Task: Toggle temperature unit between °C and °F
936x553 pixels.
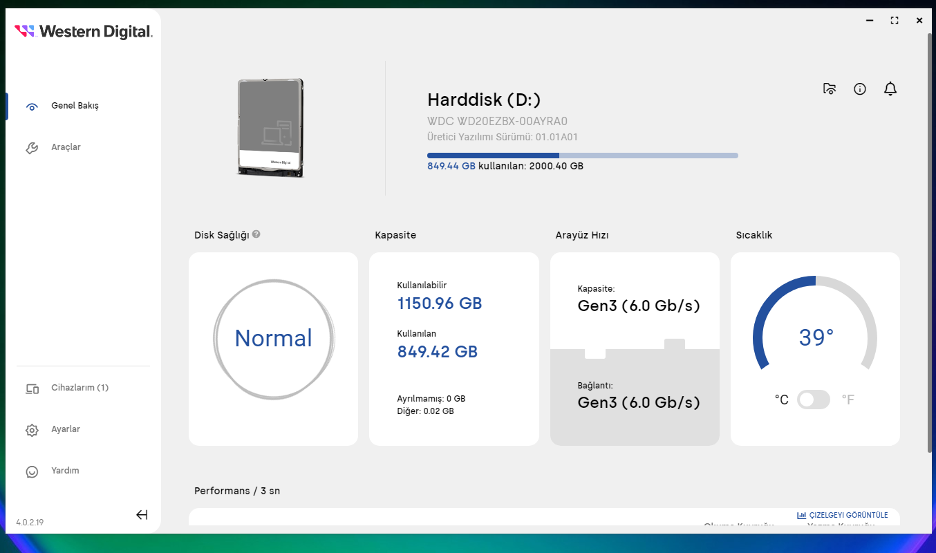Action: [814, 400]
